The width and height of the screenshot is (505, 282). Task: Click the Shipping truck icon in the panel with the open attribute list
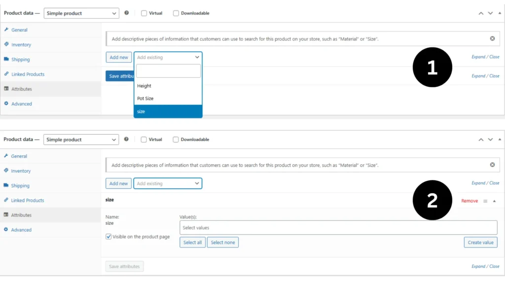6,59
